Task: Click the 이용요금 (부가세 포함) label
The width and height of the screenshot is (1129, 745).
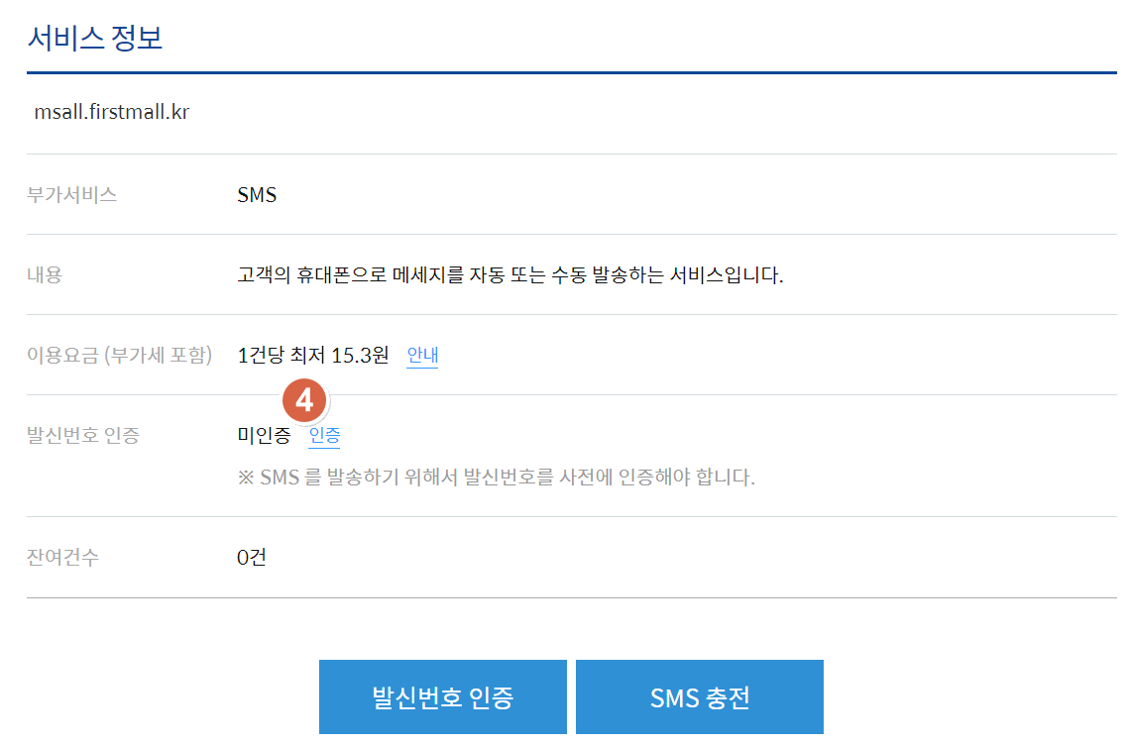Action: coord(119,355)
